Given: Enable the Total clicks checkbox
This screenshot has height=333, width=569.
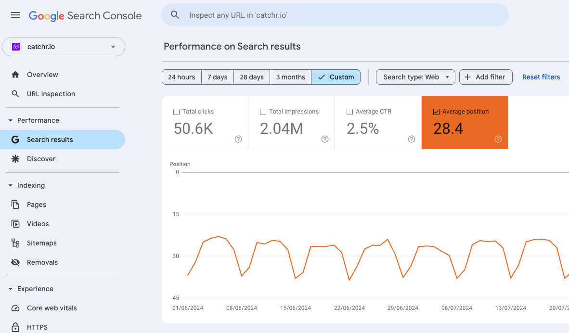Looking at the screenshot, I should click(x=176, y=112).
